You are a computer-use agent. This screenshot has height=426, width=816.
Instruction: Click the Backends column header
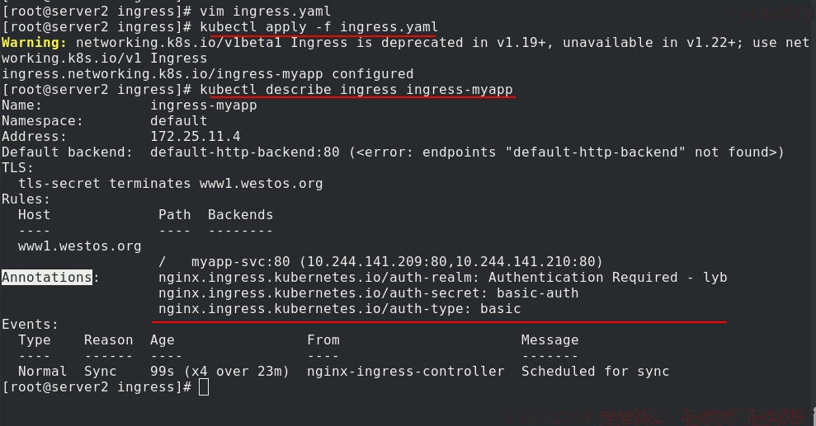pyautogui.click(x=240, y=215)
